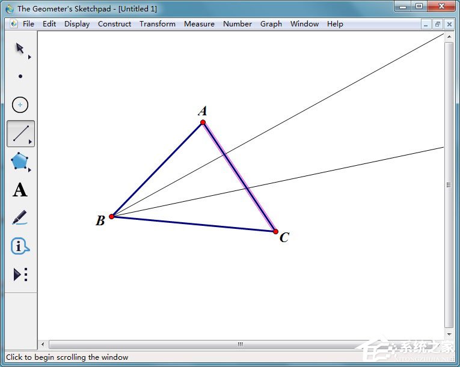
Task: Select segment BC of the triangle
Action: tap(194, 224)
